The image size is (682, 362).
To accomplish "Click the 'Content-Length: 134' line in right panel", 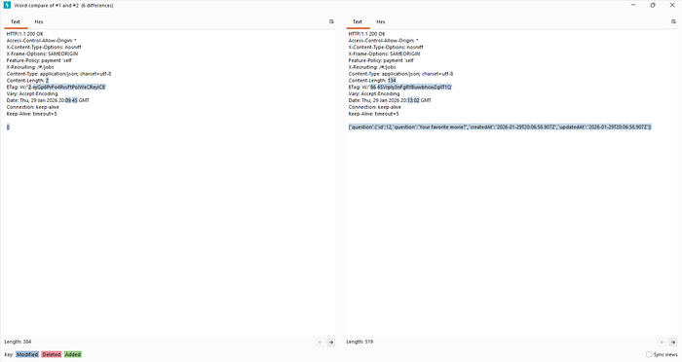I will pyautogui.click(x=372, y=81).
